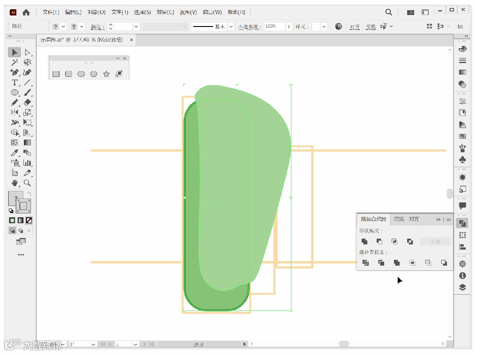Open the stroke color dropdown
The image size is (477, 354).
click(x=81, y=27)
